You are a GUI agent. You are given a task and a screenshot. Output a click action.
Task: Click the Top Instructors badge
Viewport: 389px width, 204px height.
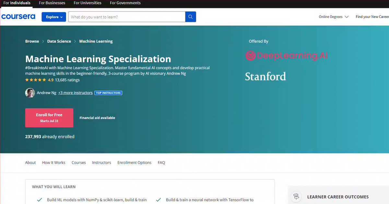click(108, 93)
